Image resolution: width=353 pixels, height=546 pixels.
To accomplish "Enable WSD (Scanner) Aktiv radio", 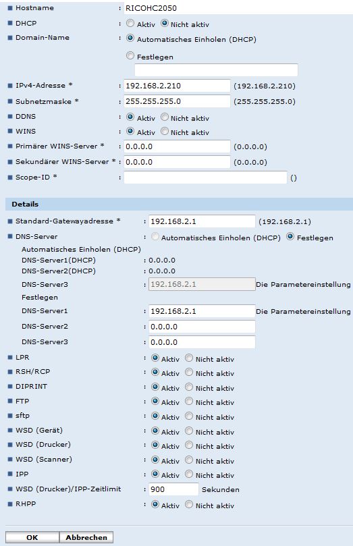I will (x=155, y=460).
